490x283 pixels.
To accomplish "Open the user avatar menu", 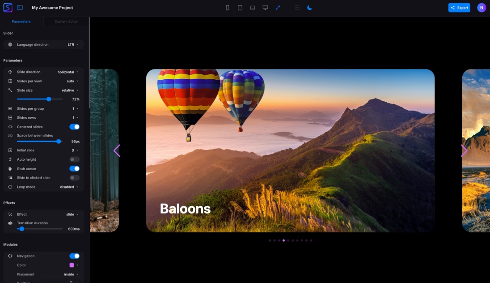I will (482, 8).
